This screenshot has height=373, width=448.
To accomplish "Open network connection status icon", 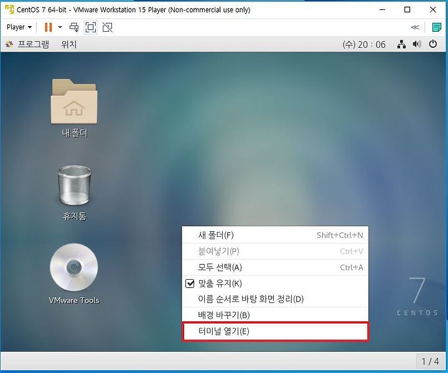I will click(401, 44).
